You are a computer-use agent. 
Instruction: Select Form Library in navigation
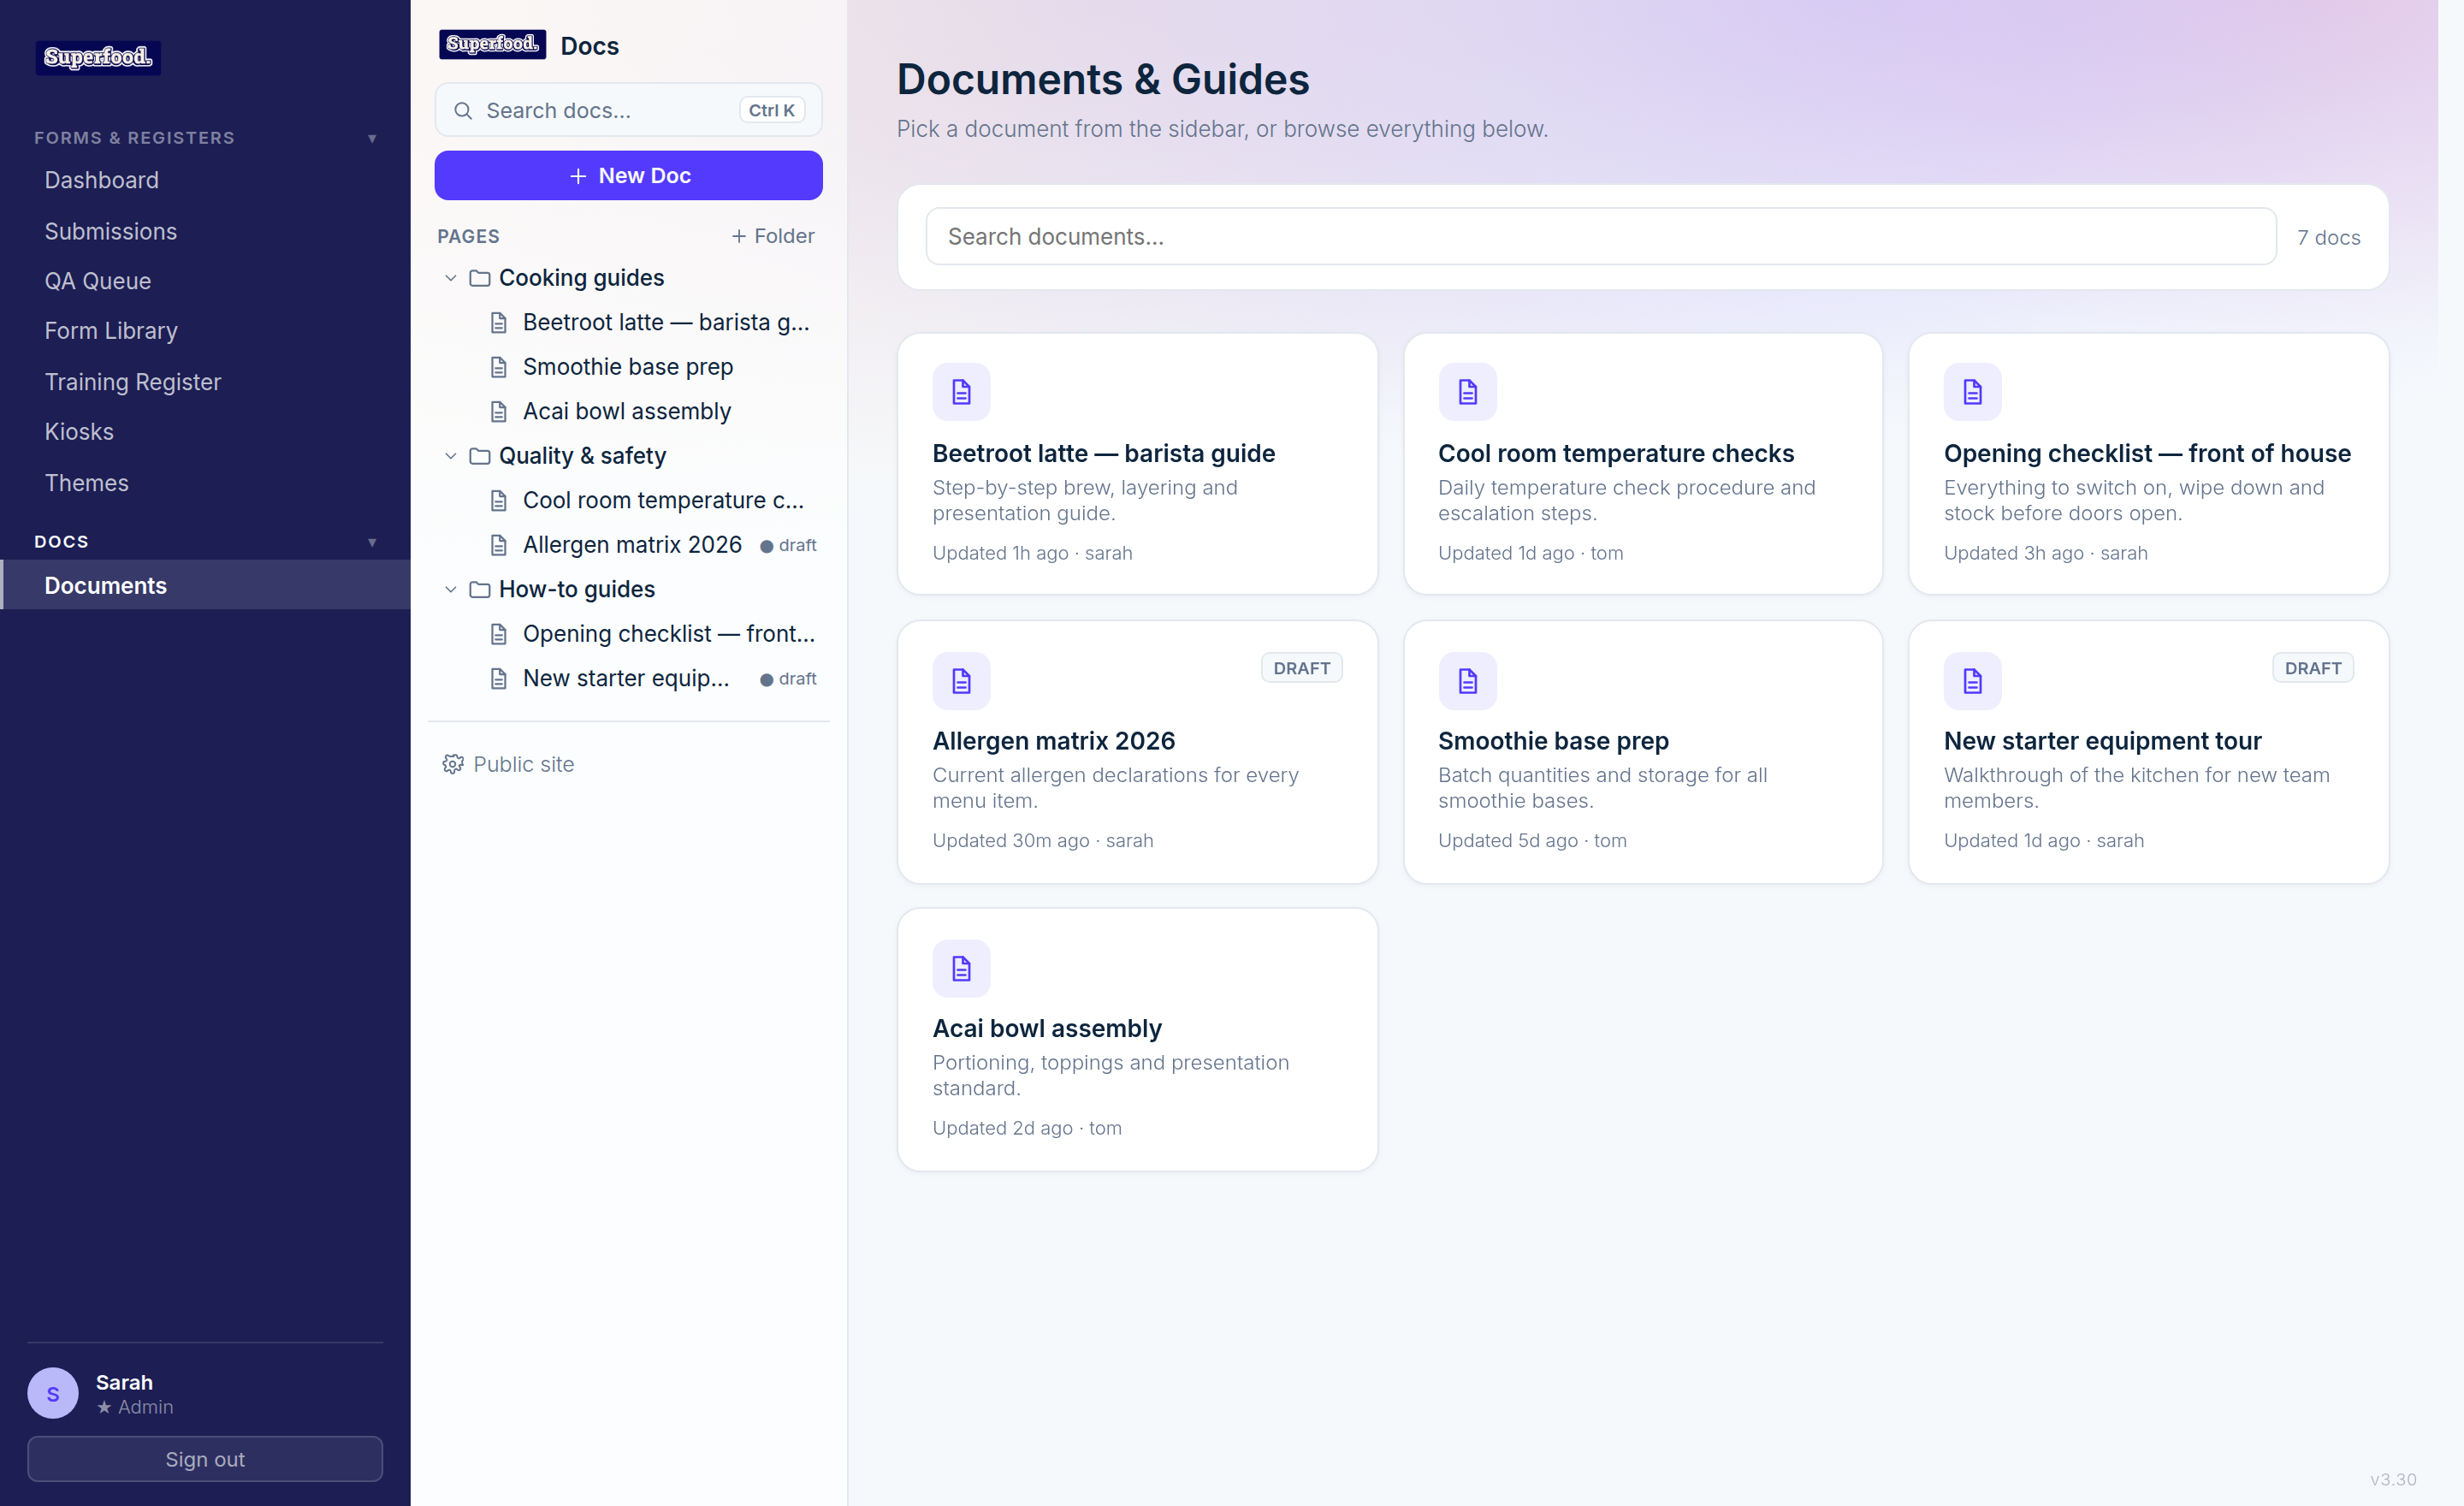[205, 331]
